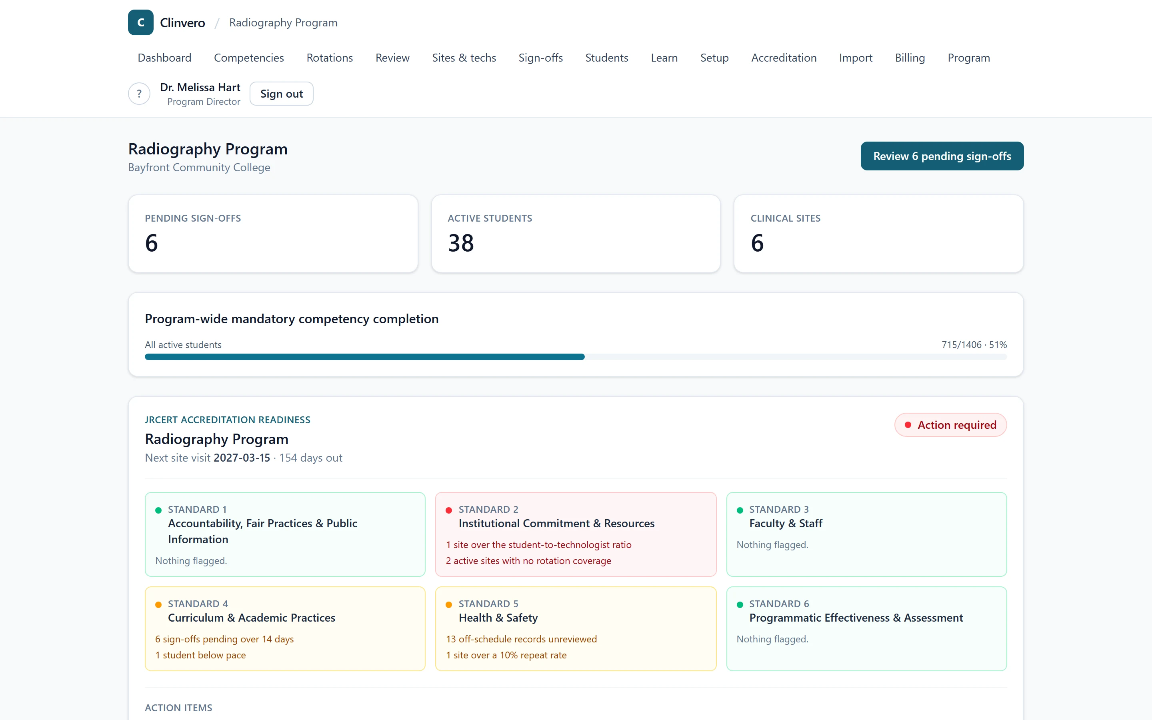Click Radiography Program breadcrumb text
Viewport: 1152px width, 720px height.
click(283, 23)
